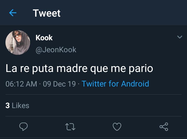Tap the Twitter for Android source link
Screen dimensions: 187x139
[x=115, y=84]
